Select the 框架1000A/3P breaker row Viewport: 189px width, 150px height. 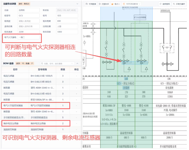coord(41,100)
